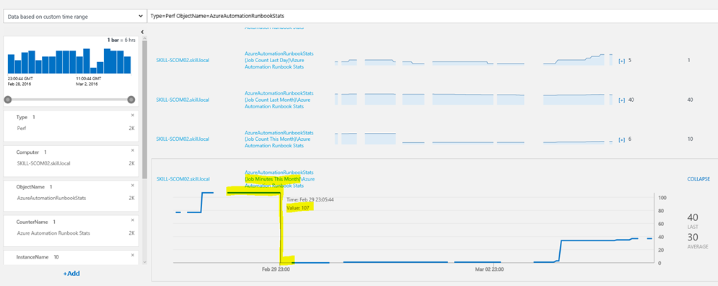
Task: Click the Value: 107 tooltip text
Action: (298, 207)
